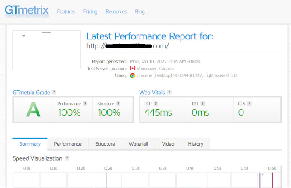This screenshot has width=291, height=188.
Task: Open the Resources menu link
Action: pyautogui.click(x=116, y=12)
